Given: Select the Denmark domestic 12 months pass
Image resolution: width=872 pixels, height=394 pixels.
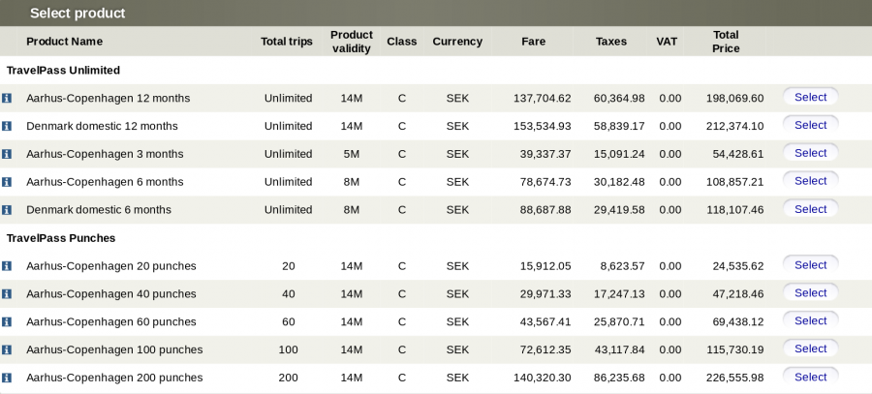Looking at the screenshot, I should pos(810,125).
